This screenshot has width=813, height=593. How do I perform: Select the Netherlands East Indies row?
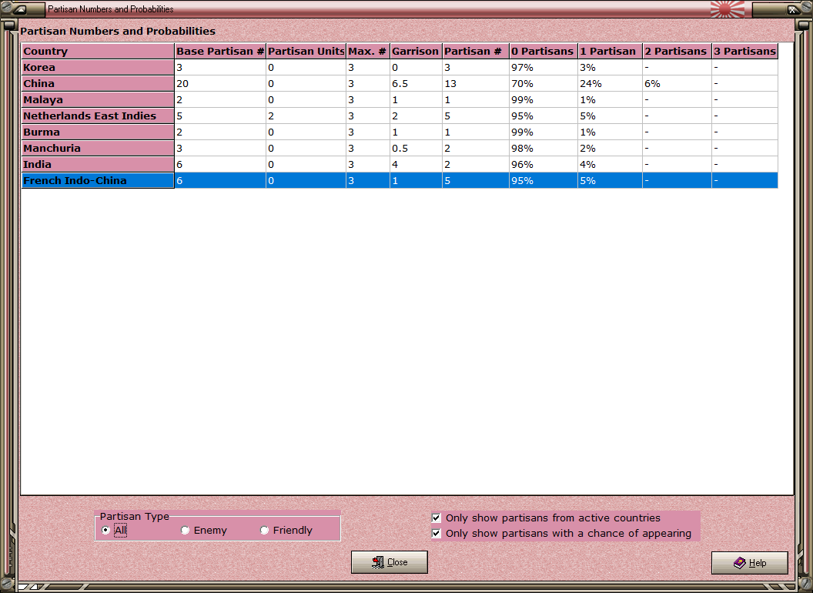click(x=400, y=116)
